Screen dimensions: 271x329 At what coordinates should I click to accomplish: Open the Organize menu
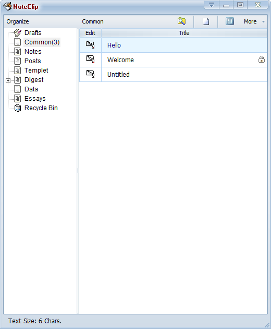click(x=18, y=21)
